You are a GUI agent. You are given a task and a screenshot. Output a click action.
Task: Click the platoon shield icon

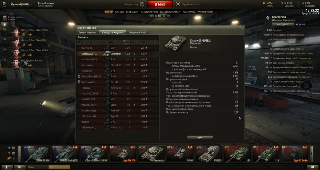[x=142, y=4]
